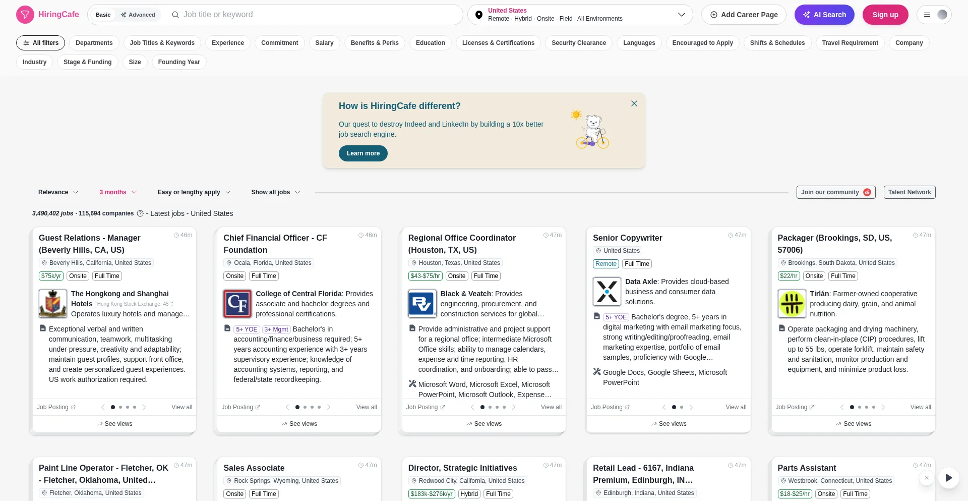Screen dimensions: 968x501
Task: Click the Data Axle company logo
Action: (607, 292)
